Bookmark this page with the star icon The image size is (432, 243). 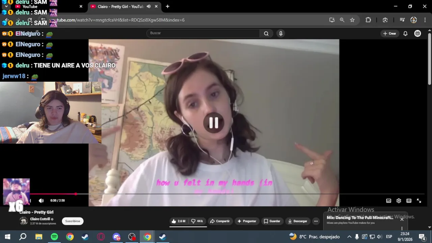coord(352,20)
